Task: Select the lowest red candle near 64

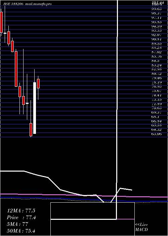Action: (31, 129)
